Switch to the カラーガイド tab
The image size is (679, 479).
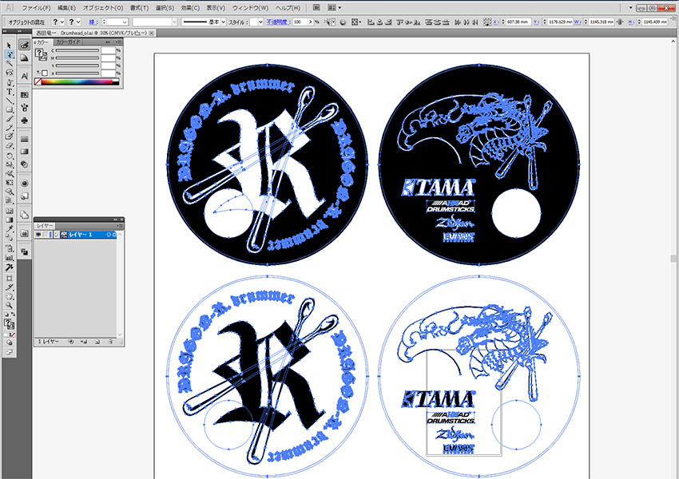point(68,42)
